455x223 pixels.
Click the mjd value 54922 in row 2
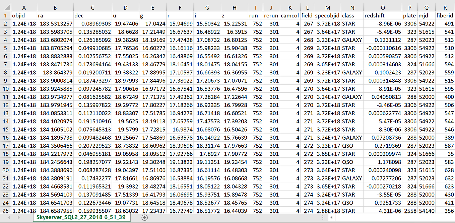click(x=426, y=23)
